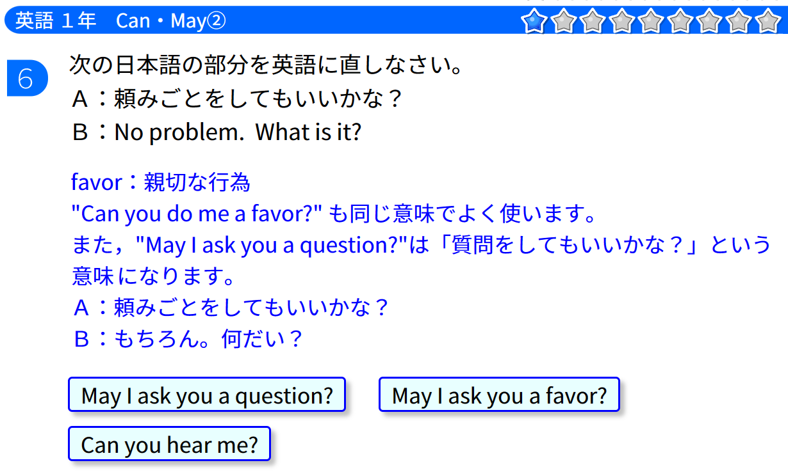The width and height of the screenshot is (788, 472).
Task: Click the eighth gray star
Action: tap(739, 20)
